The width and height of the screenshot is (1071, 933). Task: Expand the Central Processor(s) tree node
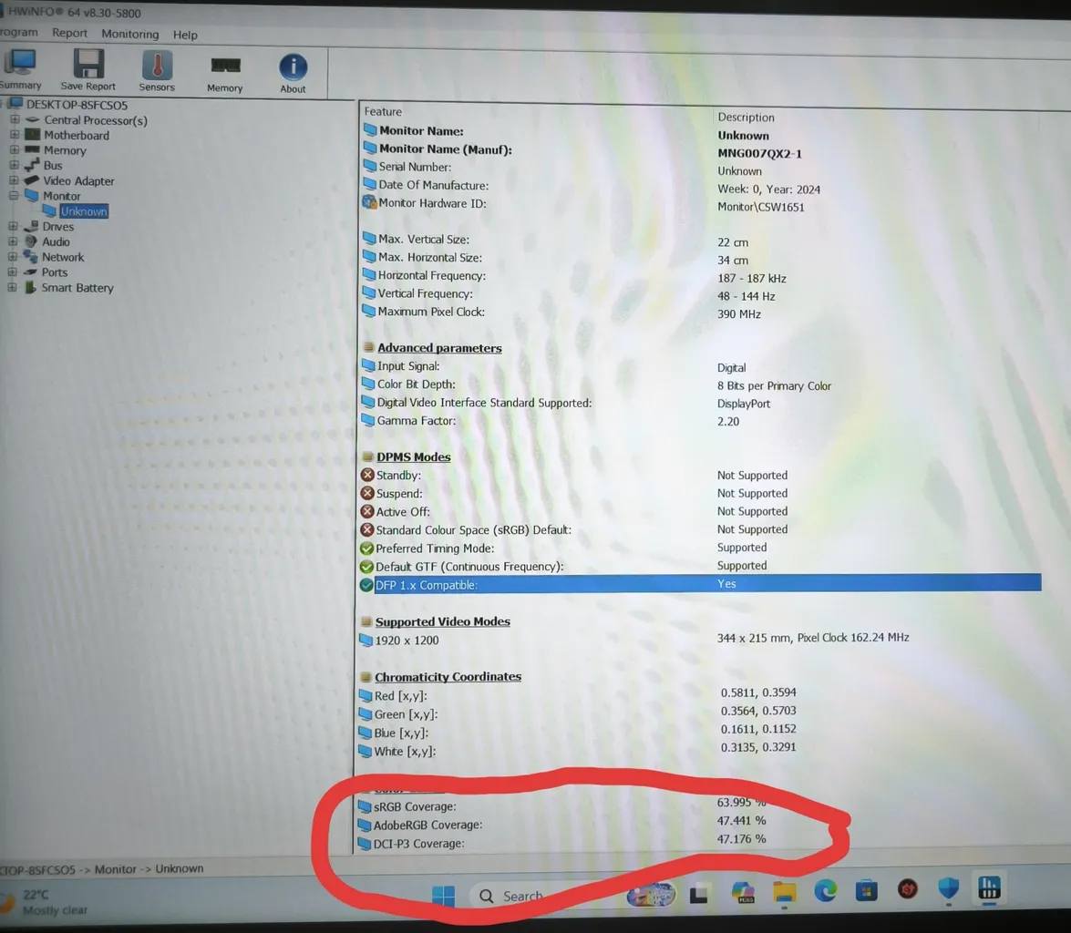pos(15,120)
